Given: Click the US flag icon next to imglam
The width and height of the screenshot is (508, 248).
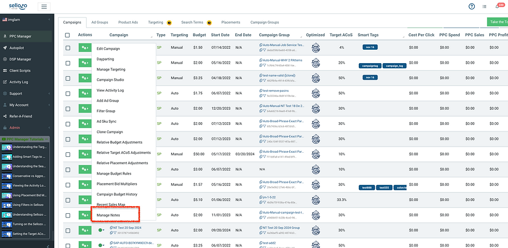Looking at the screenshot, I should (5, 20).
